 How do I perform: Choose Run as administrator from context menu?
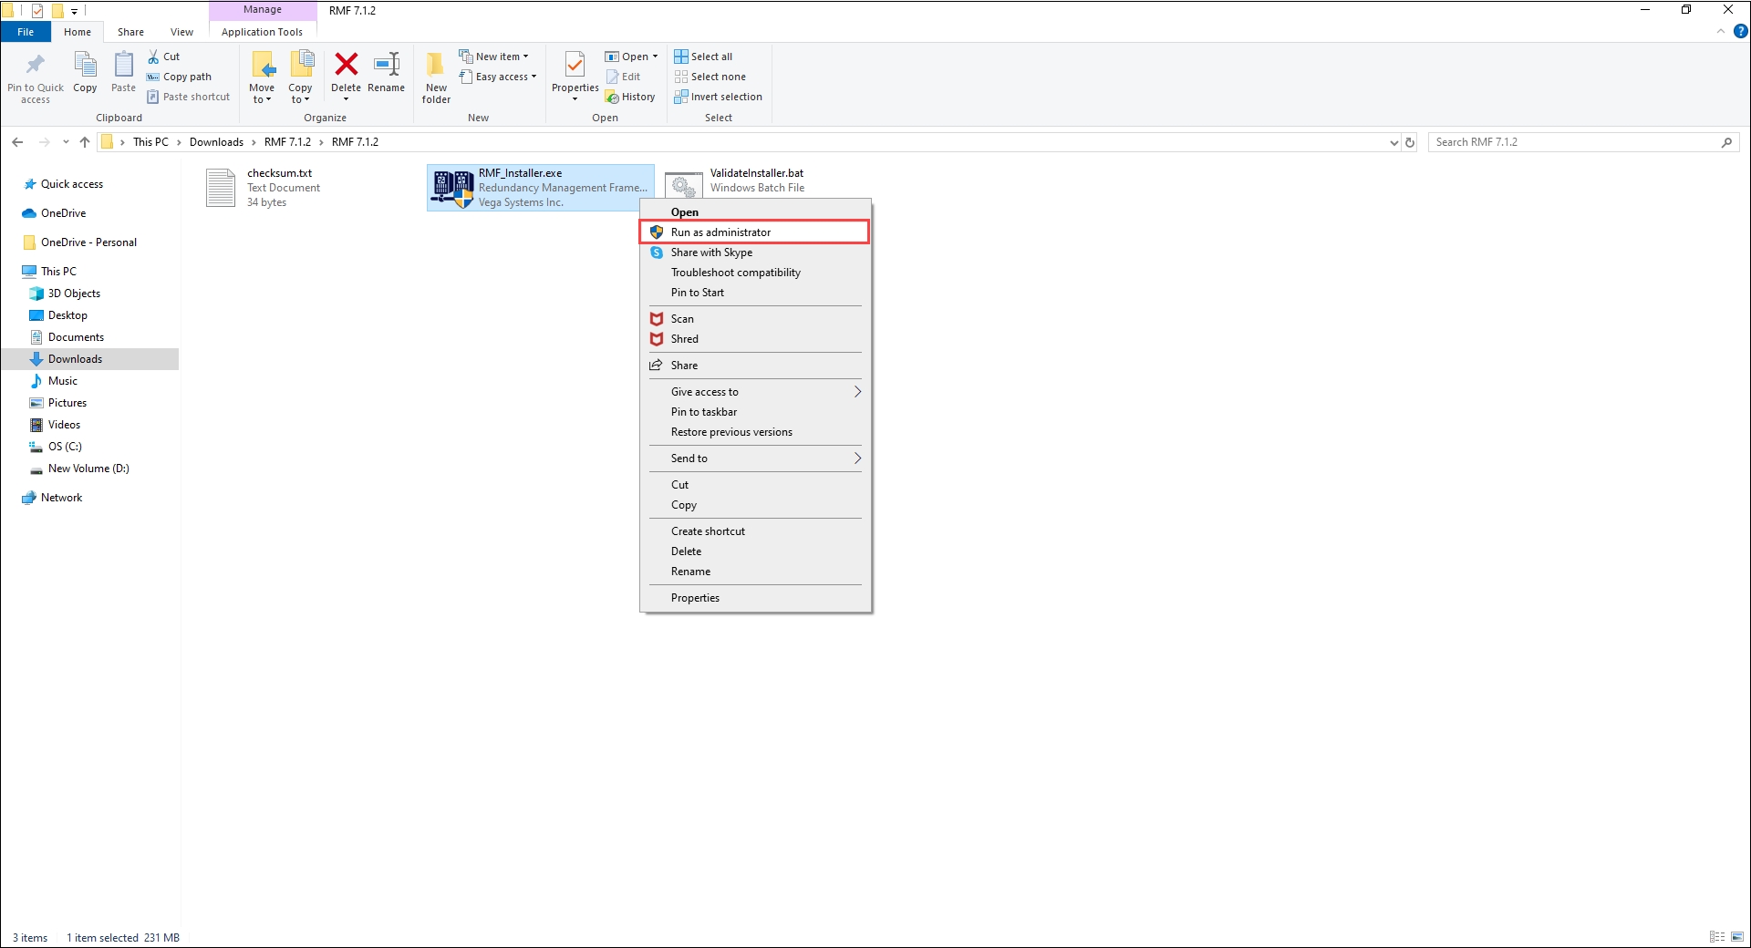(720, 232)
